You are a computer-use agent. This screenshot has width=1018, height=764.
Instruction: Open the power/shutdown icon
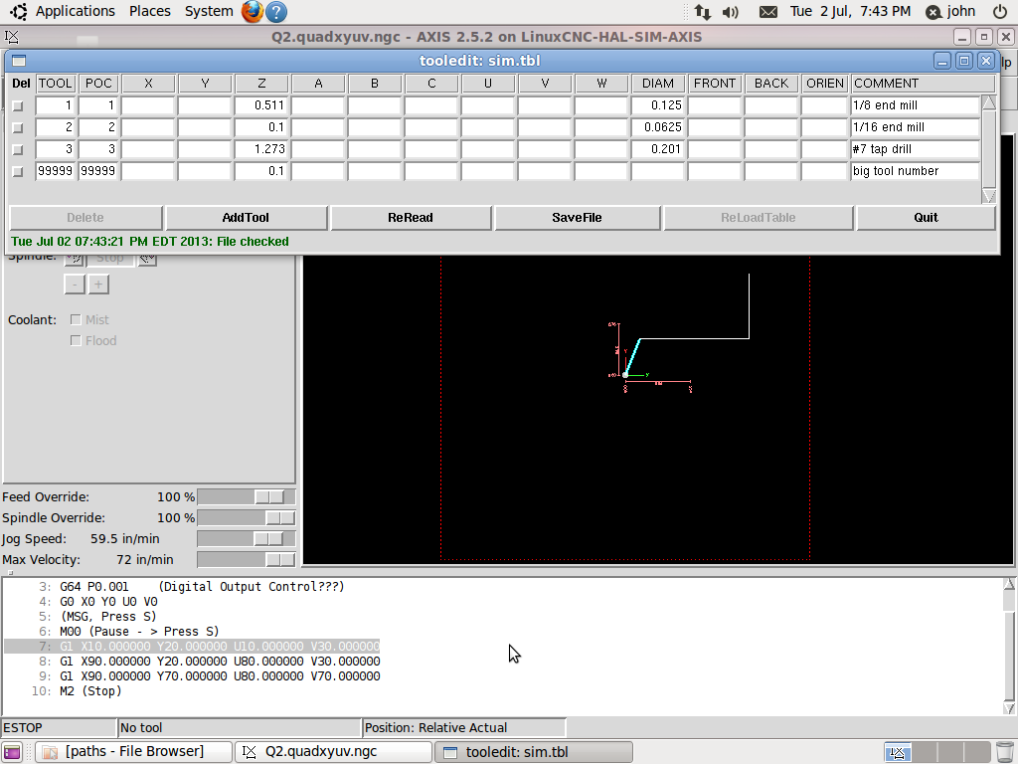tap(1000, 12)
